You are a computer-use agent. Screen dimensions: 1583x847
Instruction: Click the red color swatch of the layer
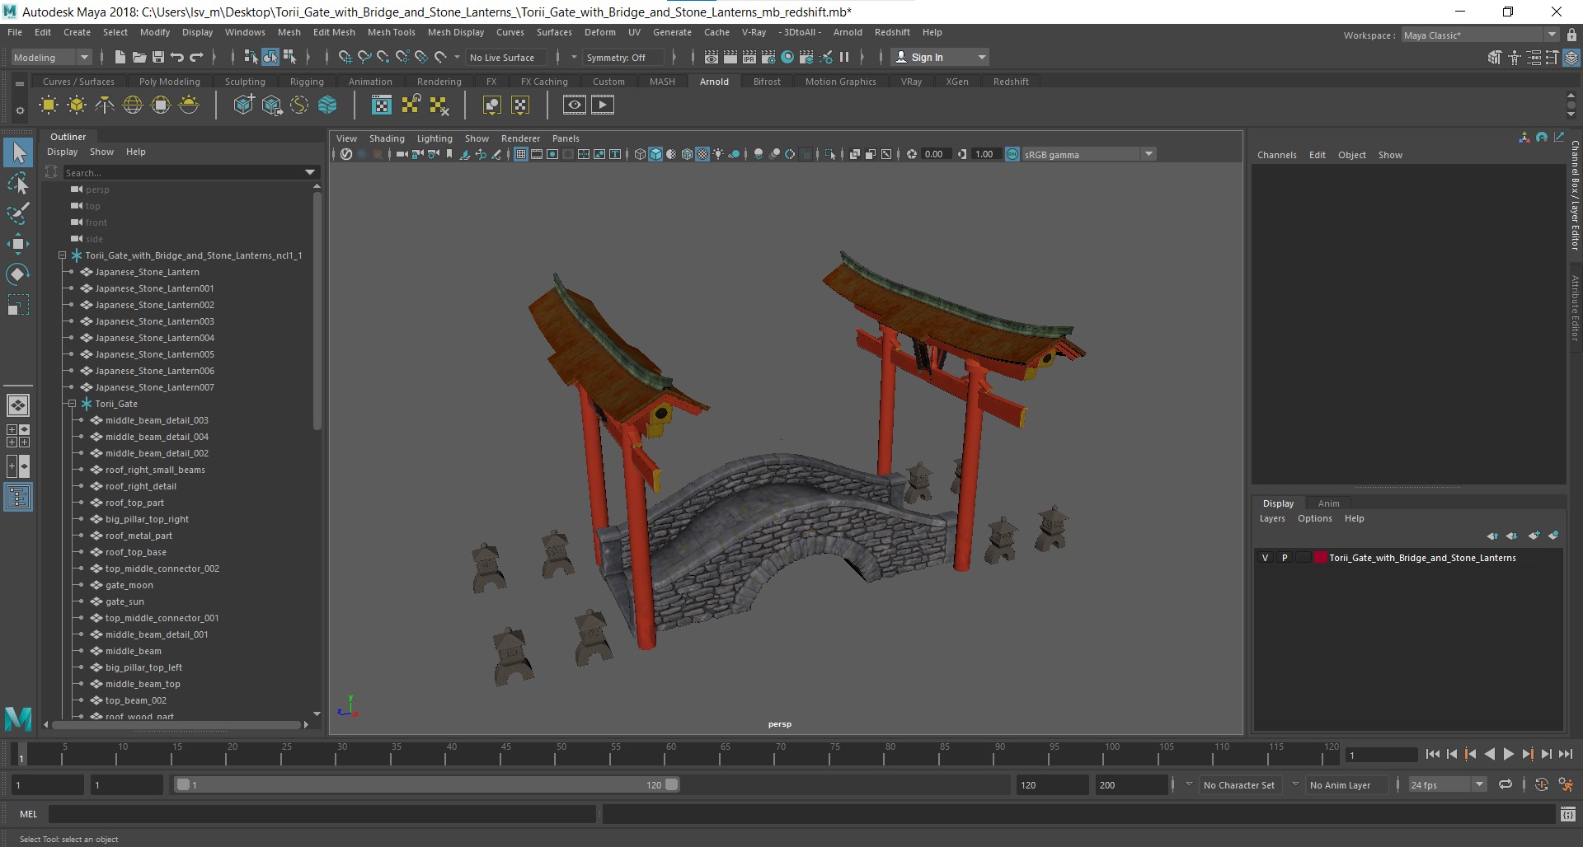click(x=1321, y=558)
